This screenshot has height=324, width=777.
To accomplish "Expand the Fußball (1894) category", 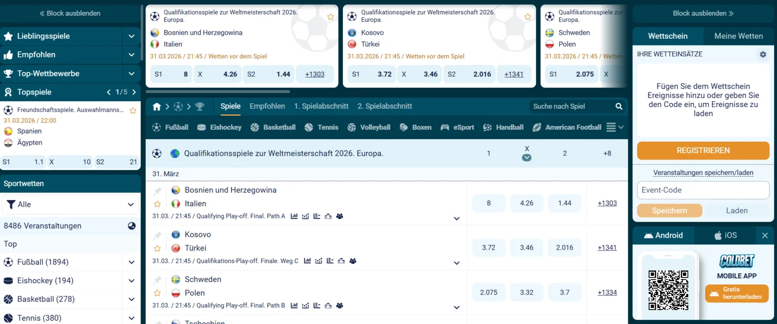I will pos(131,262).
